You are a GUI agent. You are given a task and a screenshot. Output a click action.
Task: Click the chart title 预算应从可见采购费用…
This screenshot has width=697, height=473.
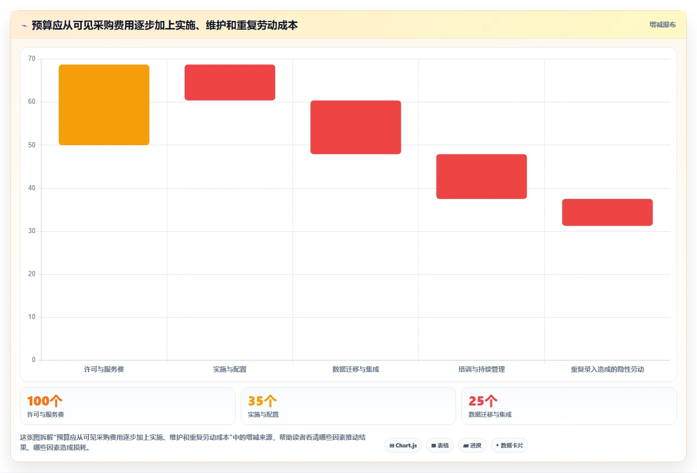click(165, 25)
